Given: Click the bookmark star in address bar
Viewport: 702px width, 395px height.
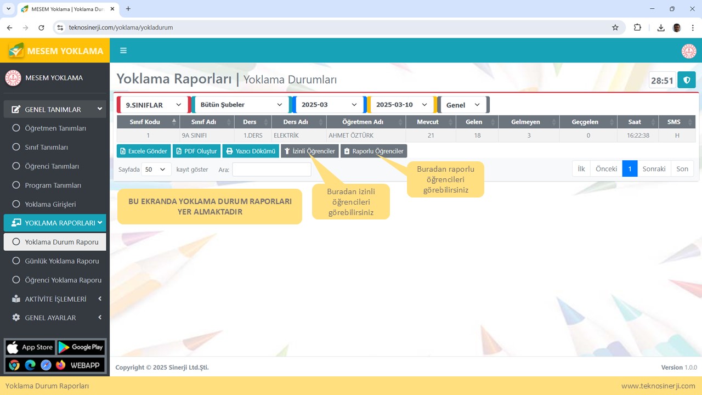Looking at the screenshot, I should click(x=615, y=27).
